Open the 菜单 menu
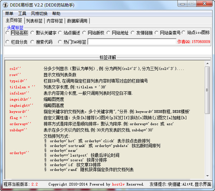Image resolution: width=215 pixels, height=191 pixels. (x=9, y=13)
